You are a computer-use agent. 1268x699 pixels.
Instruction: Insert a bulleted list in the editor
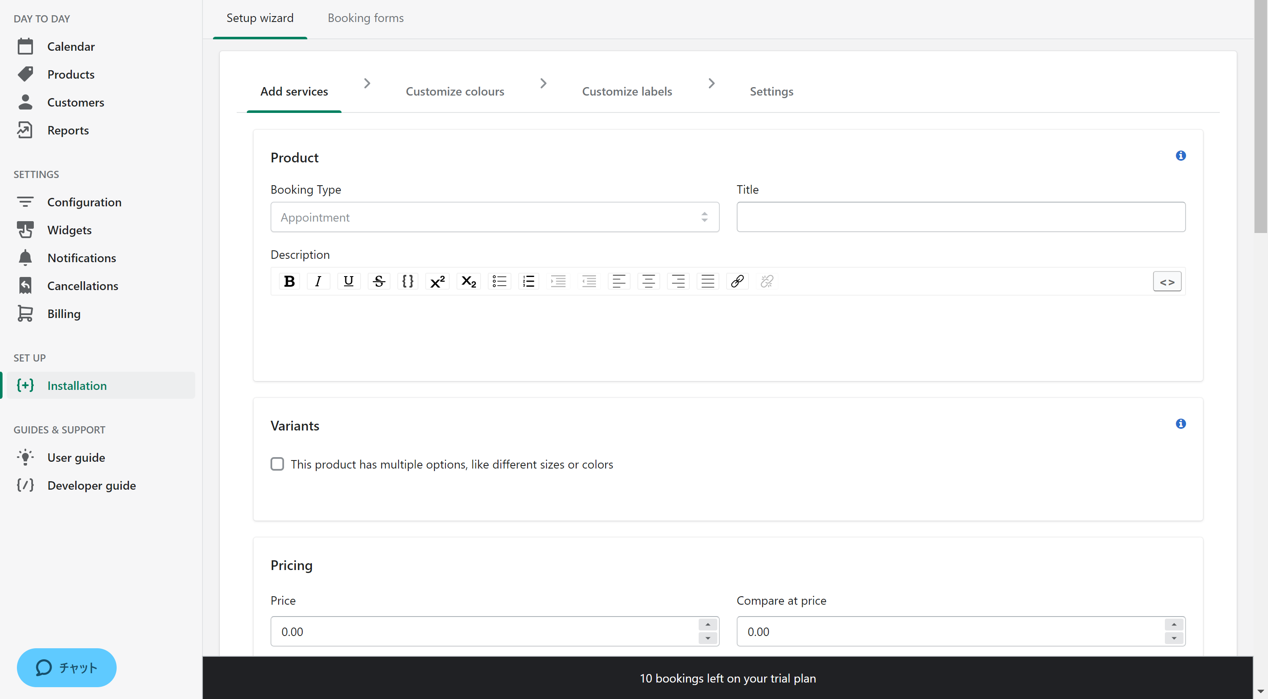pos(499,281)
